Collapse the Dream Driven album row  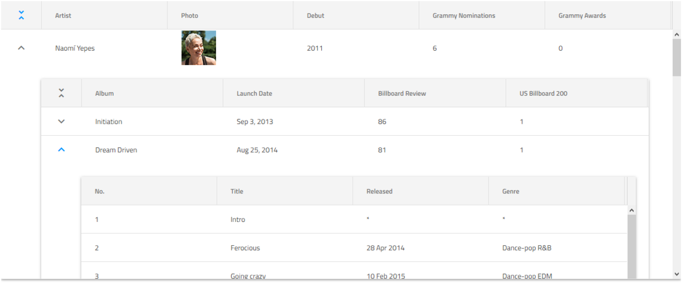pos(62,150)
